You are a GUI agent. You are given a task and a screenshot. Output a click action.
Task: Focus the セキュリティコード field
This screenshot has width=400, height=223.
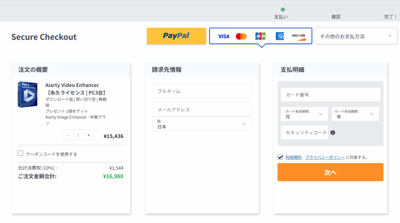304,133
